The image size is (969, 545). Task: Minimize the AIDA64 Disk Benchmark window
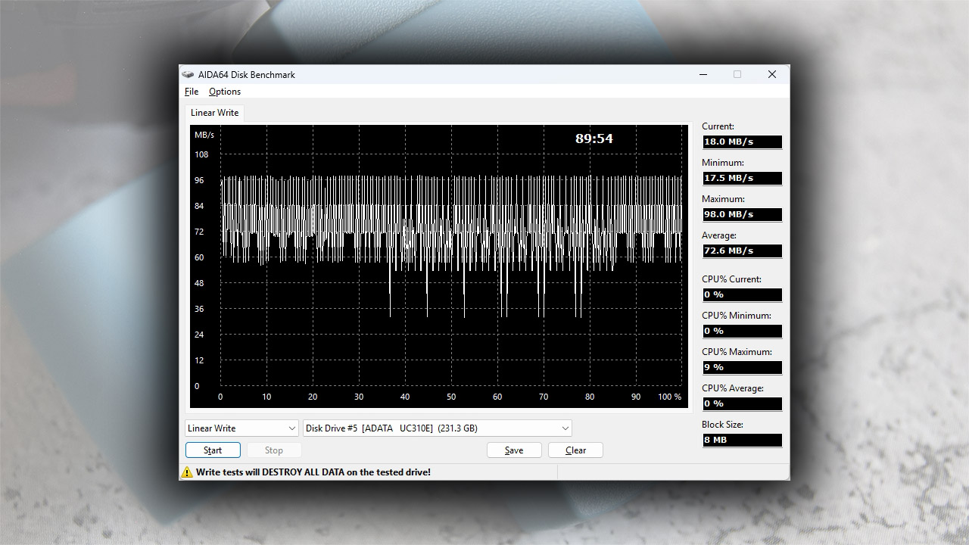pyautogui.click(x=703, y=75)
